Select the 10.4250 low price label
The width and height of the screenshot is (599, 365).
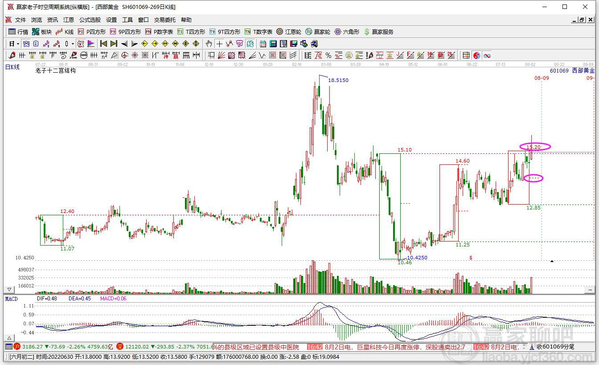coord(417,258)
